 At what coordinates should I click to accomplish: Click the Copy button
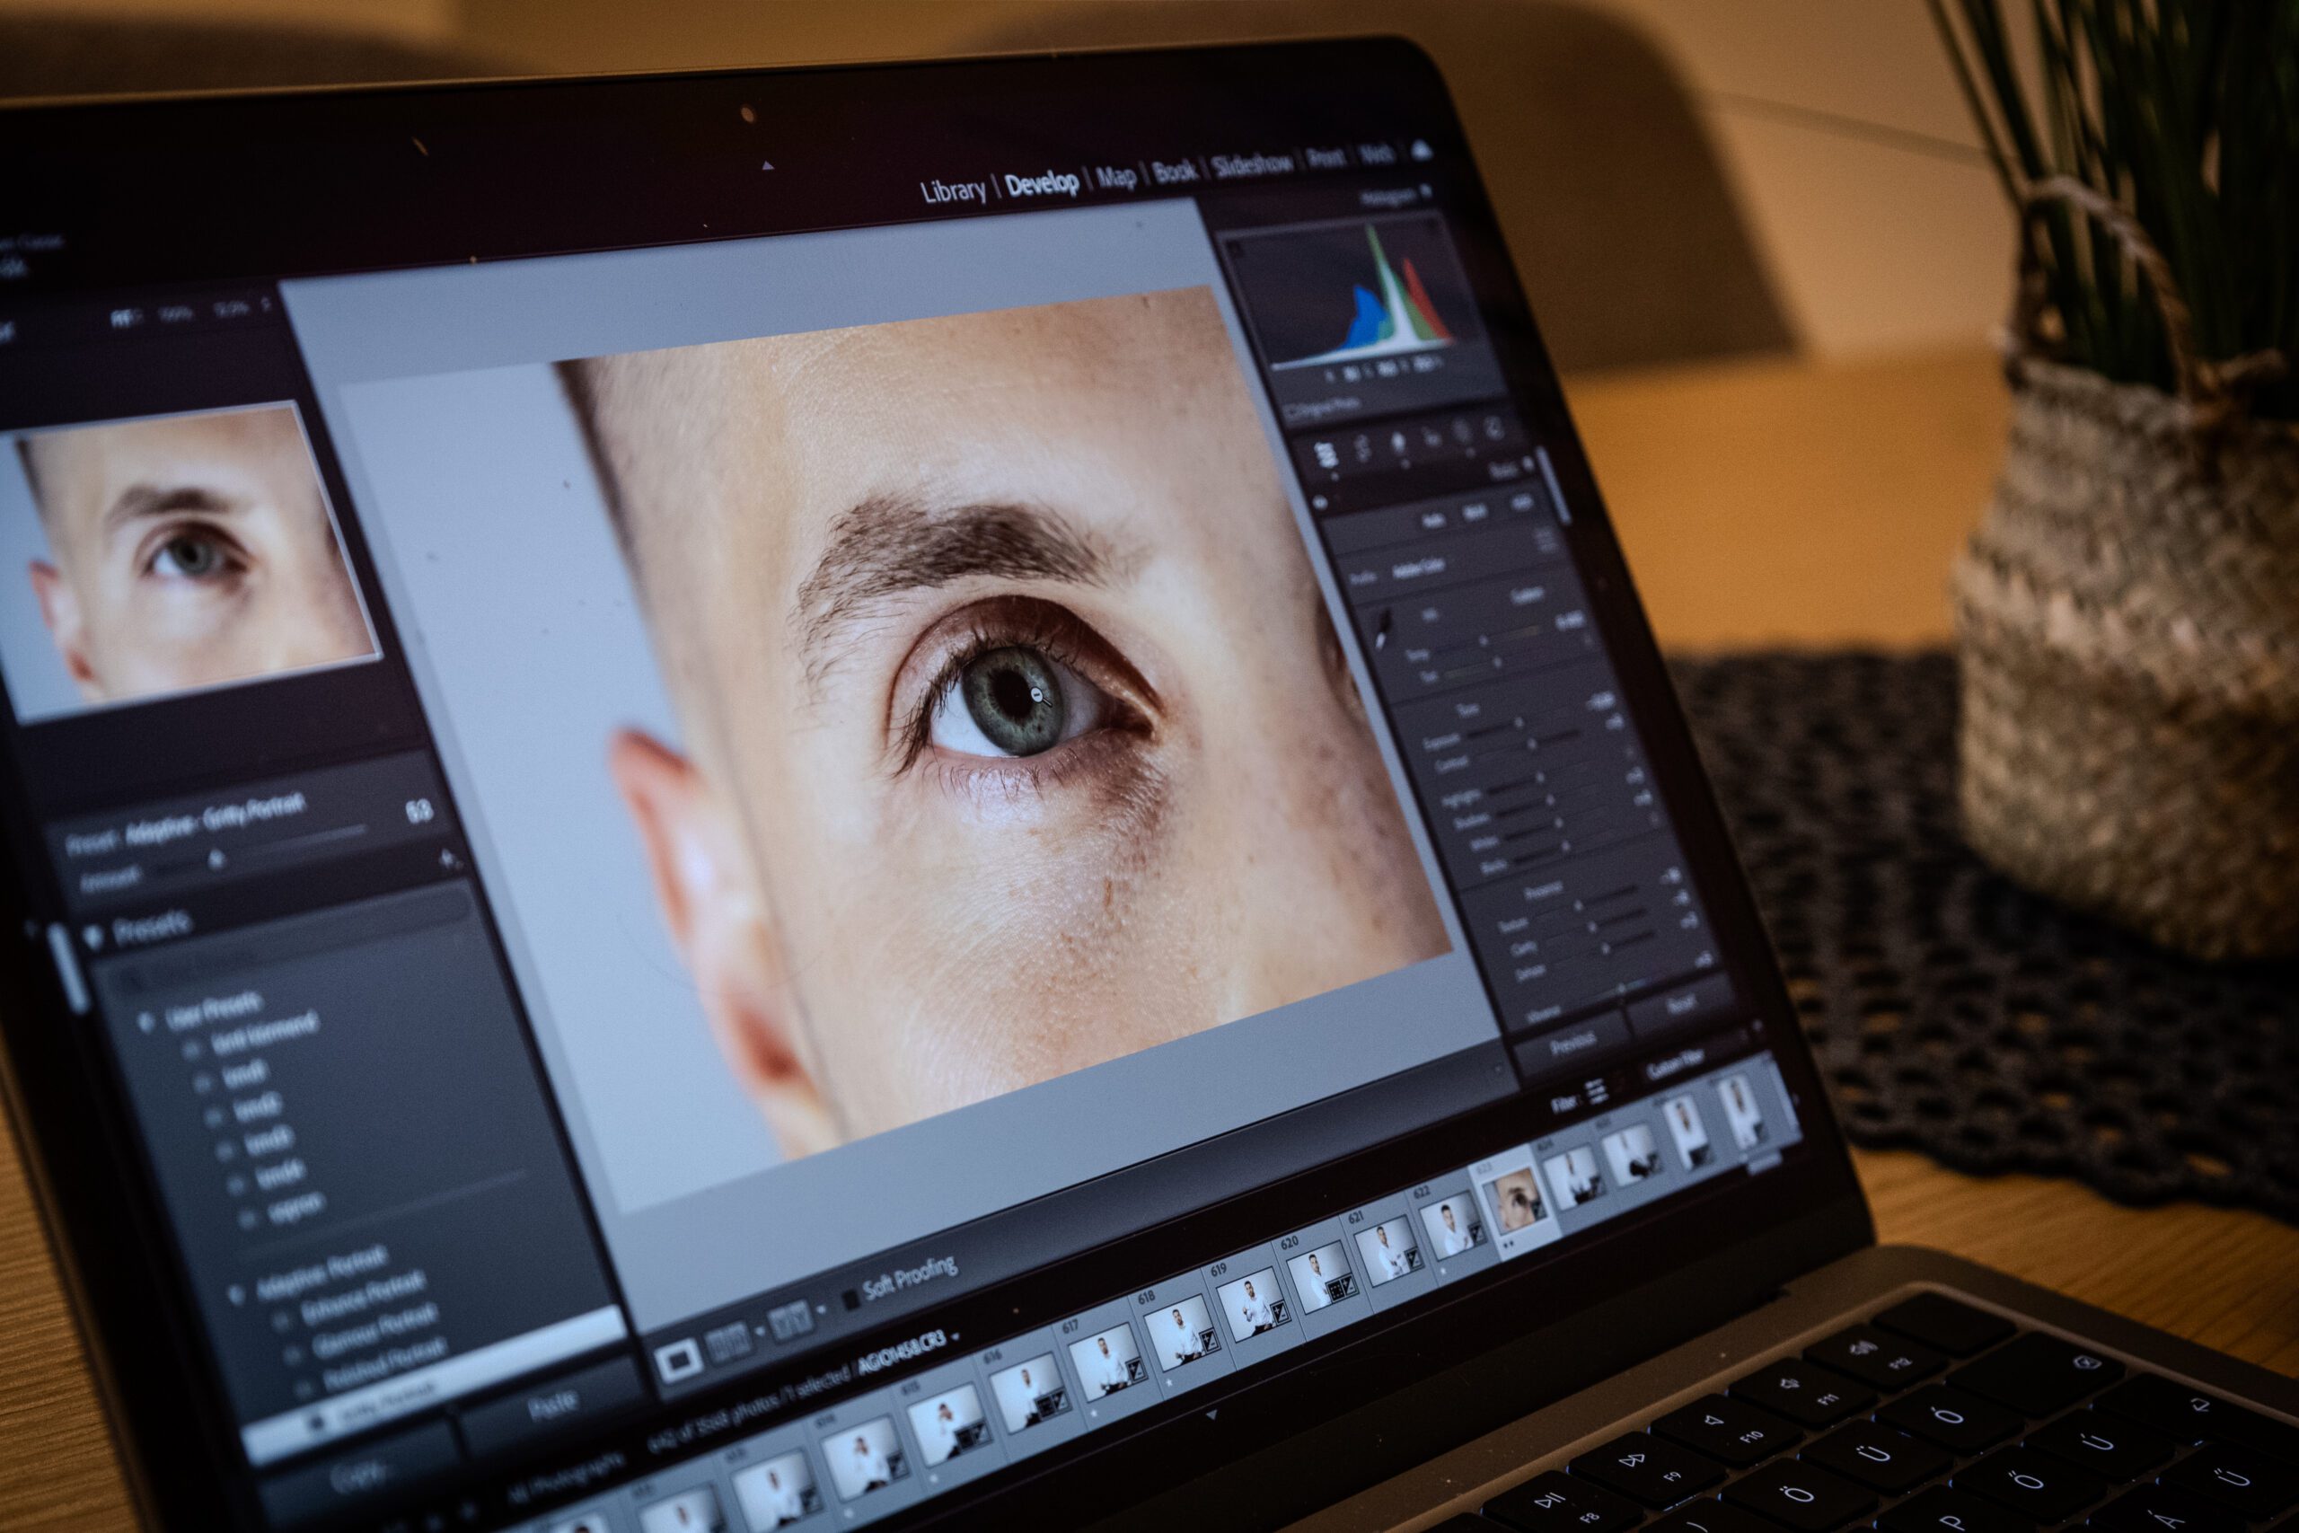[x=362, y=1475]
